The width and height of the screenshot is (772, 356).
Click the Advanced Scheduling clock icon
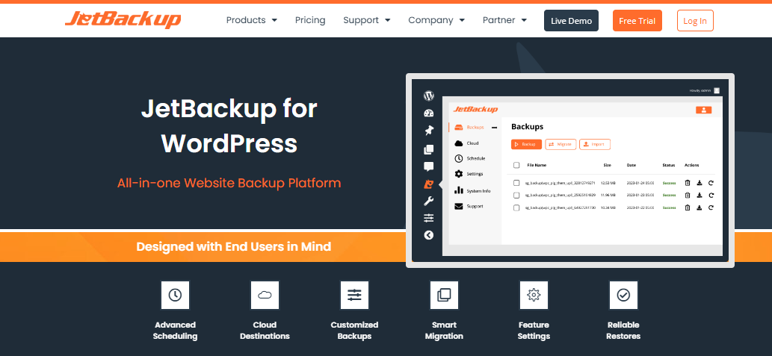point(175,295)
